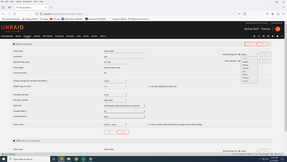The image size is (287, 162).
Task: Open Task View on the taskbar
Action: pos(54,159)
